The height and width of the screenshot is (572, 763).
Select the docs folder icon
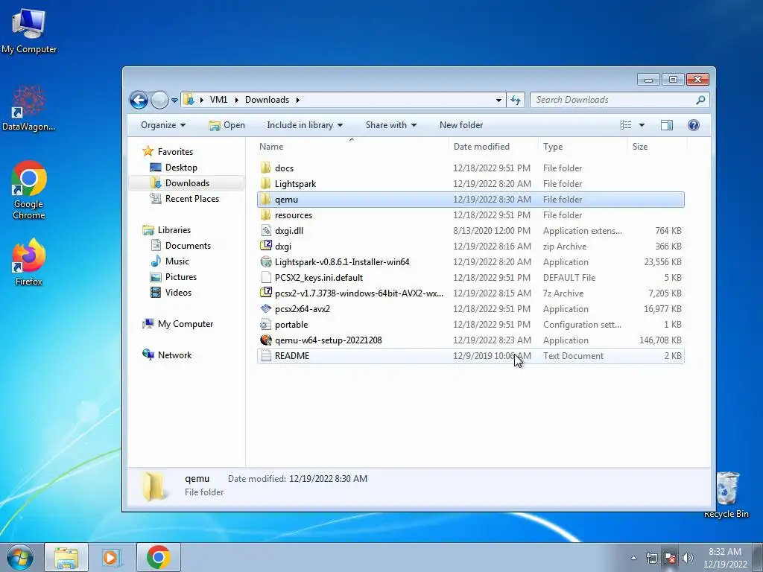point(266,168)
